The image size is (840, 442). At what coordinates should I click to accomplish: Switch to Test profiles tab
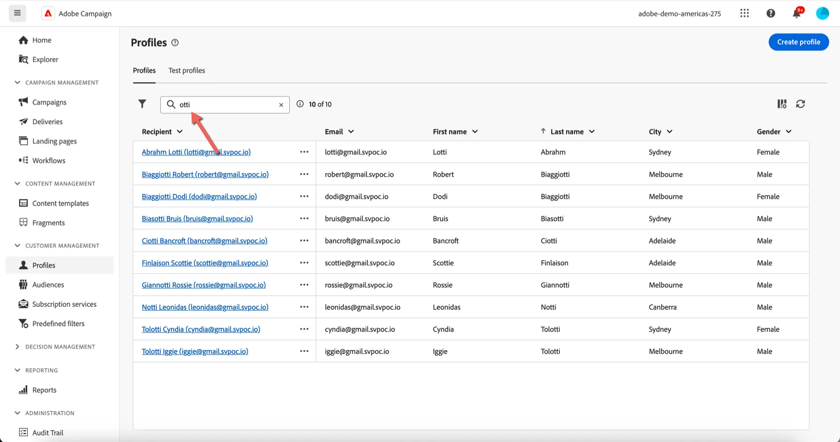pyautogui.click(x=187, y=71)
